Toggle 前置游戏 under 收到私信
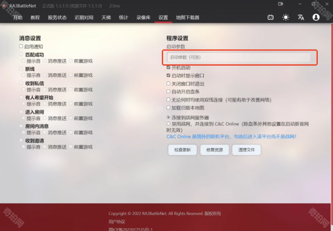The width and height of the screenshot is (333, 231). pyautogui.click(x=71, y=90)
